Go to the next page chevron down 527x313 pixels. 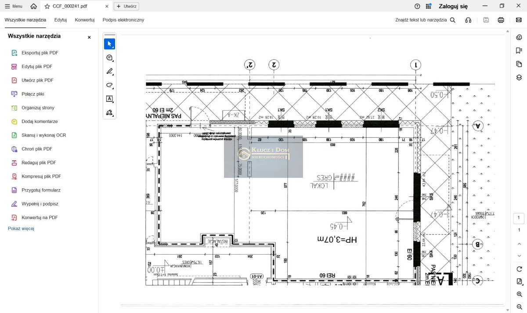pos(519,255)
